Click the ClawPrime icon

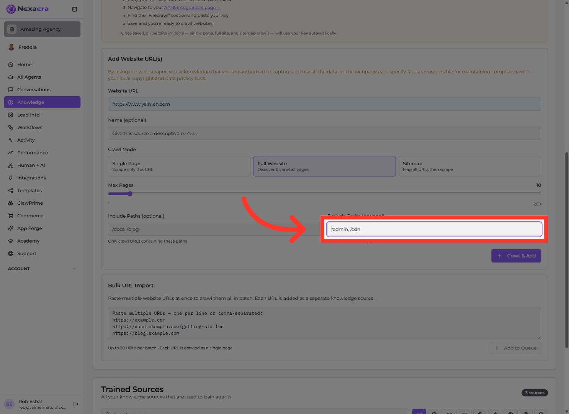tap(11, 204)
